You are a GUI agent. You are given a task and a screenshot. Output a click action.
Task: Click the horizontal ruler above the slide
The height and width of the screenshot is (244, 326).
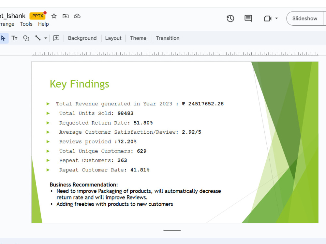[175, 54]
